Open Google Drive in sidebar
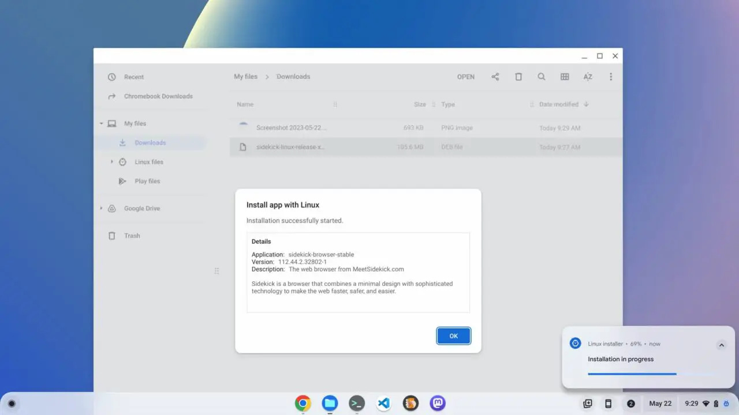The image size is (739, 415). pos(142,208)
